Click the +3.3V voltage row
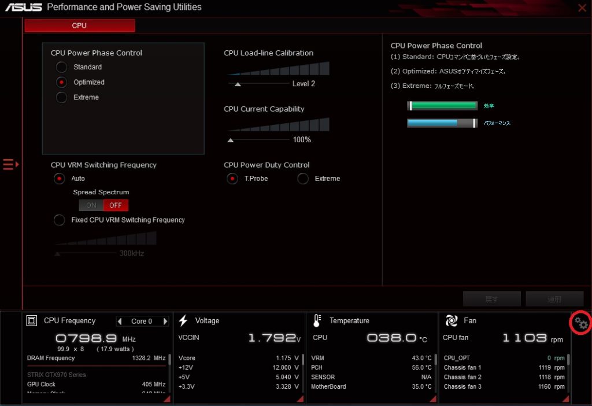The height and width of the screenshot is (406, 592). (238, 386)
